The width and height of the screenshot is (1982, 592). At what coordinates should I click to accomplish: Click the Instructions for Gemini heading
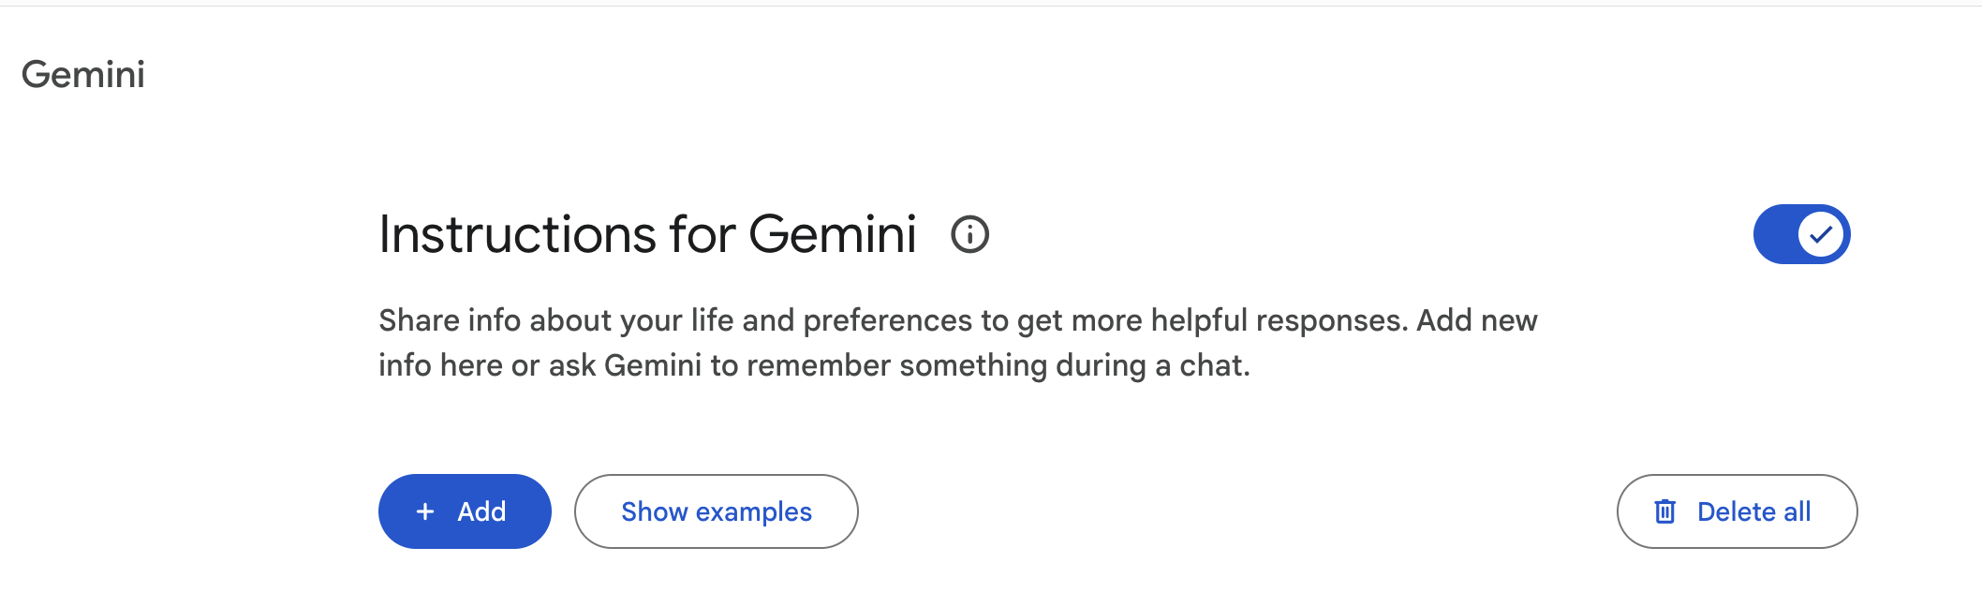pyautogui.click(x=647, y=234)
